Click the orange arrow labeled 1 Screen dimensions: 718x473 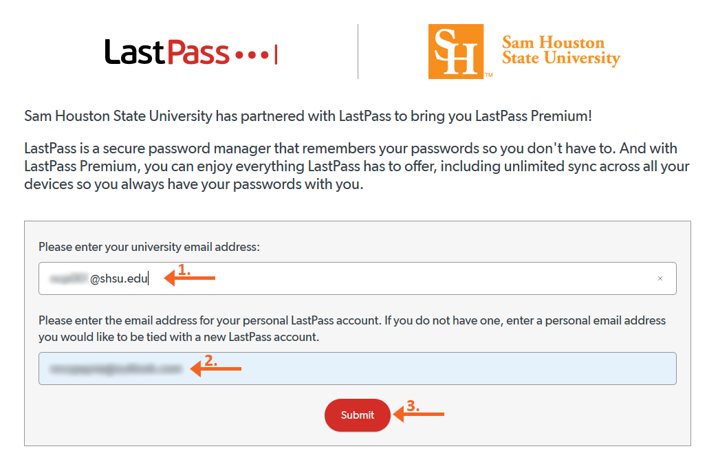(x=189, y=278)
